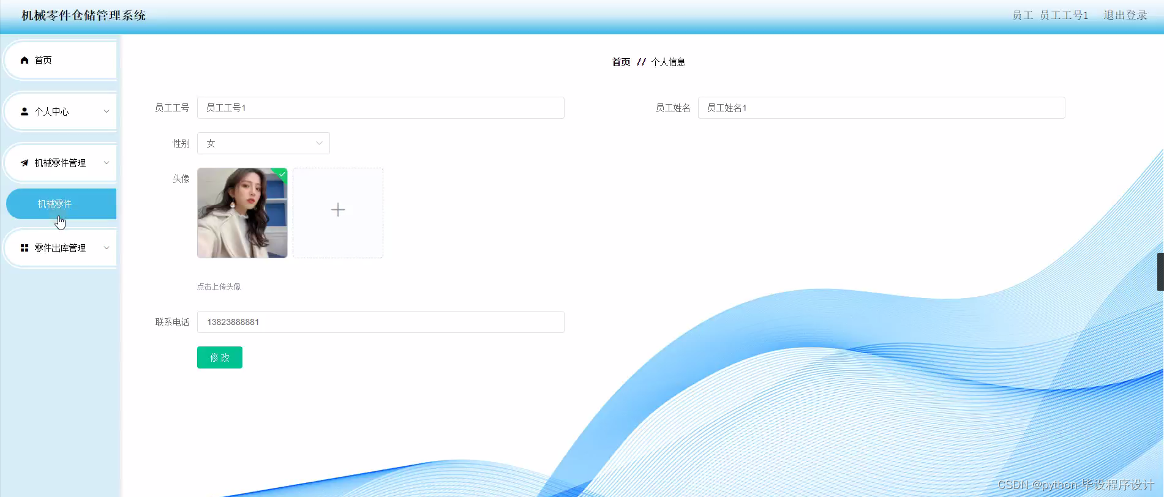Open the 机械零件 submenu item
Screen dimensions: 1164x497
coord(61,204)
